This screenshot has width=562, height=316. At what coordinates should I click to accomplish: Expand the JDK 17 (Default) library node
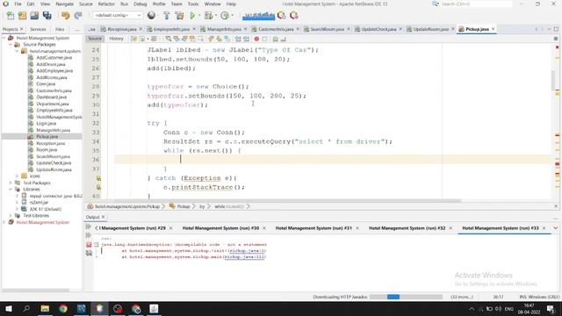[18, 209]
